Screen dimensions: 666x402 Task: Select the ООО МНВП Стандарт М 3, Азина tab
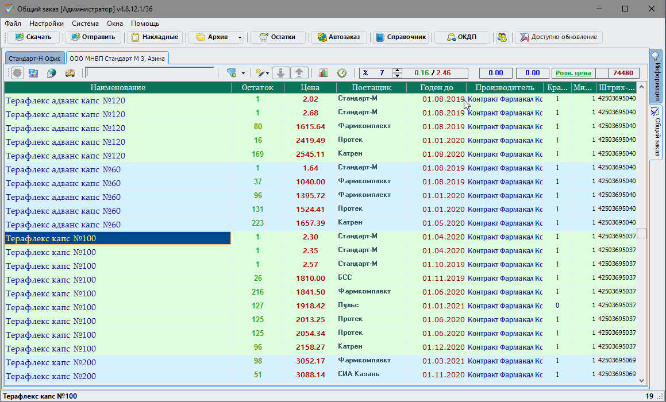(118, 59)
